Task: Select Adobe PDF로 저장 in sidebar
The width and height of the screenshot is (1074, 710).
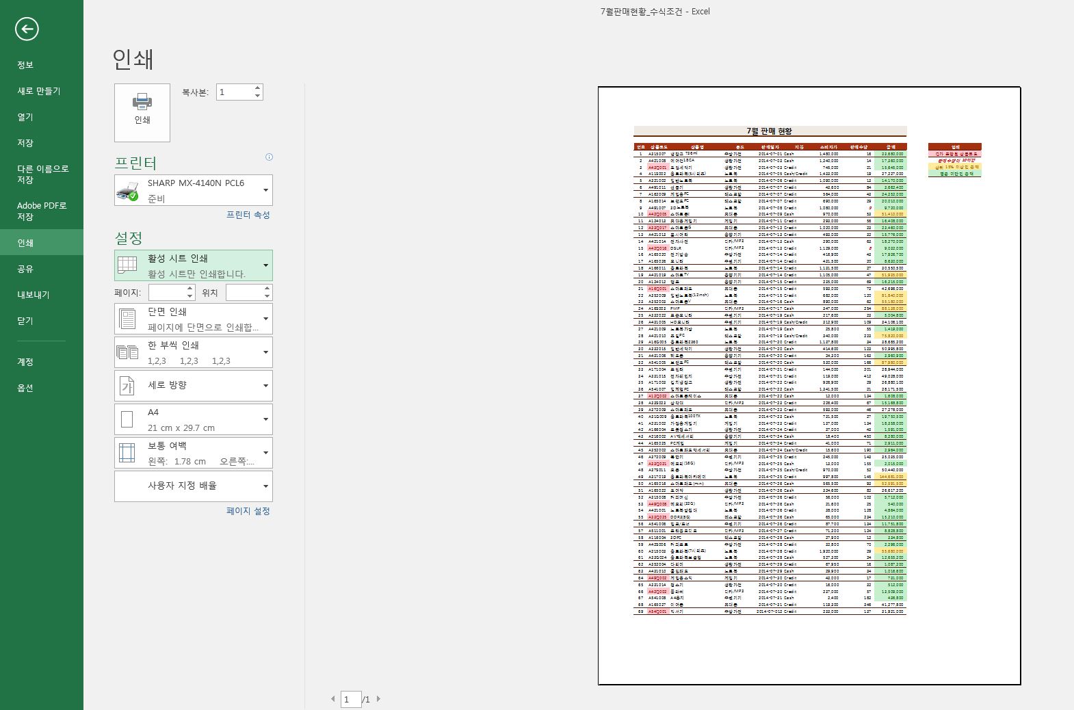Action: 42,211
